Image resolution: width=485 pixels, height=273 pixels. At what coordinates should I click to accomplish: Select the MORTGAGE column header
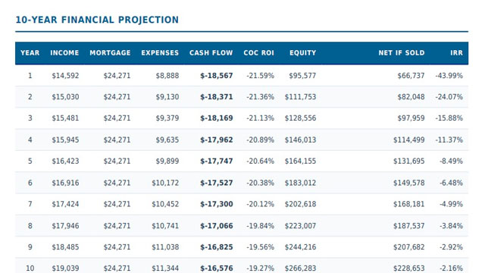[x=110, y=53]
